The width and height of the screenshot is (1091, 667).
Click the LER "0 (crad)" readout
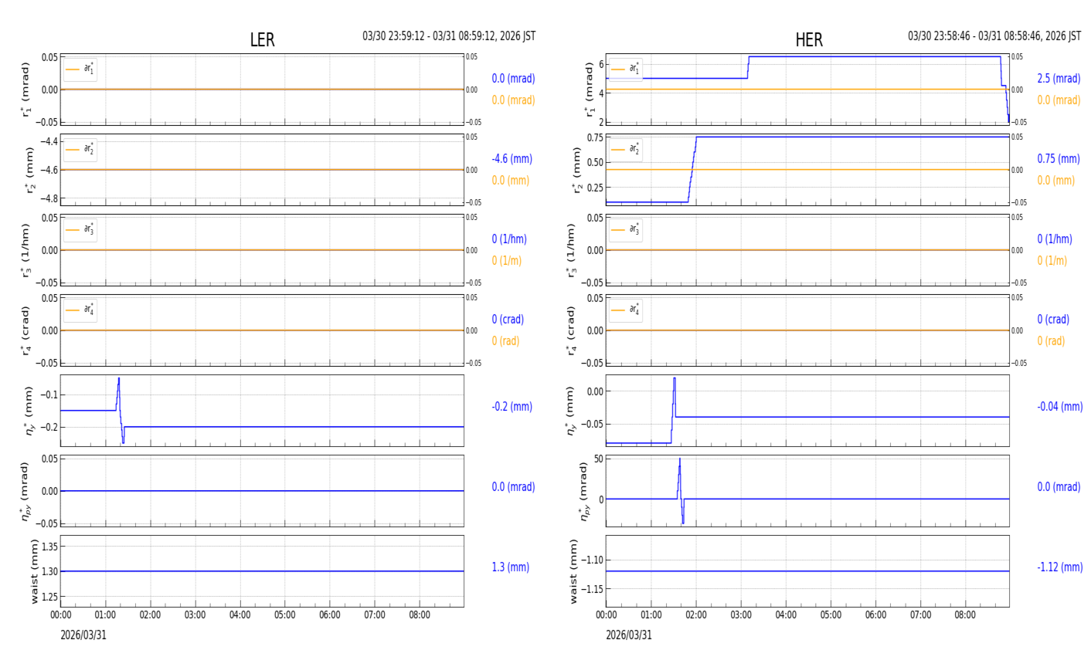click(x=508, y=320)
